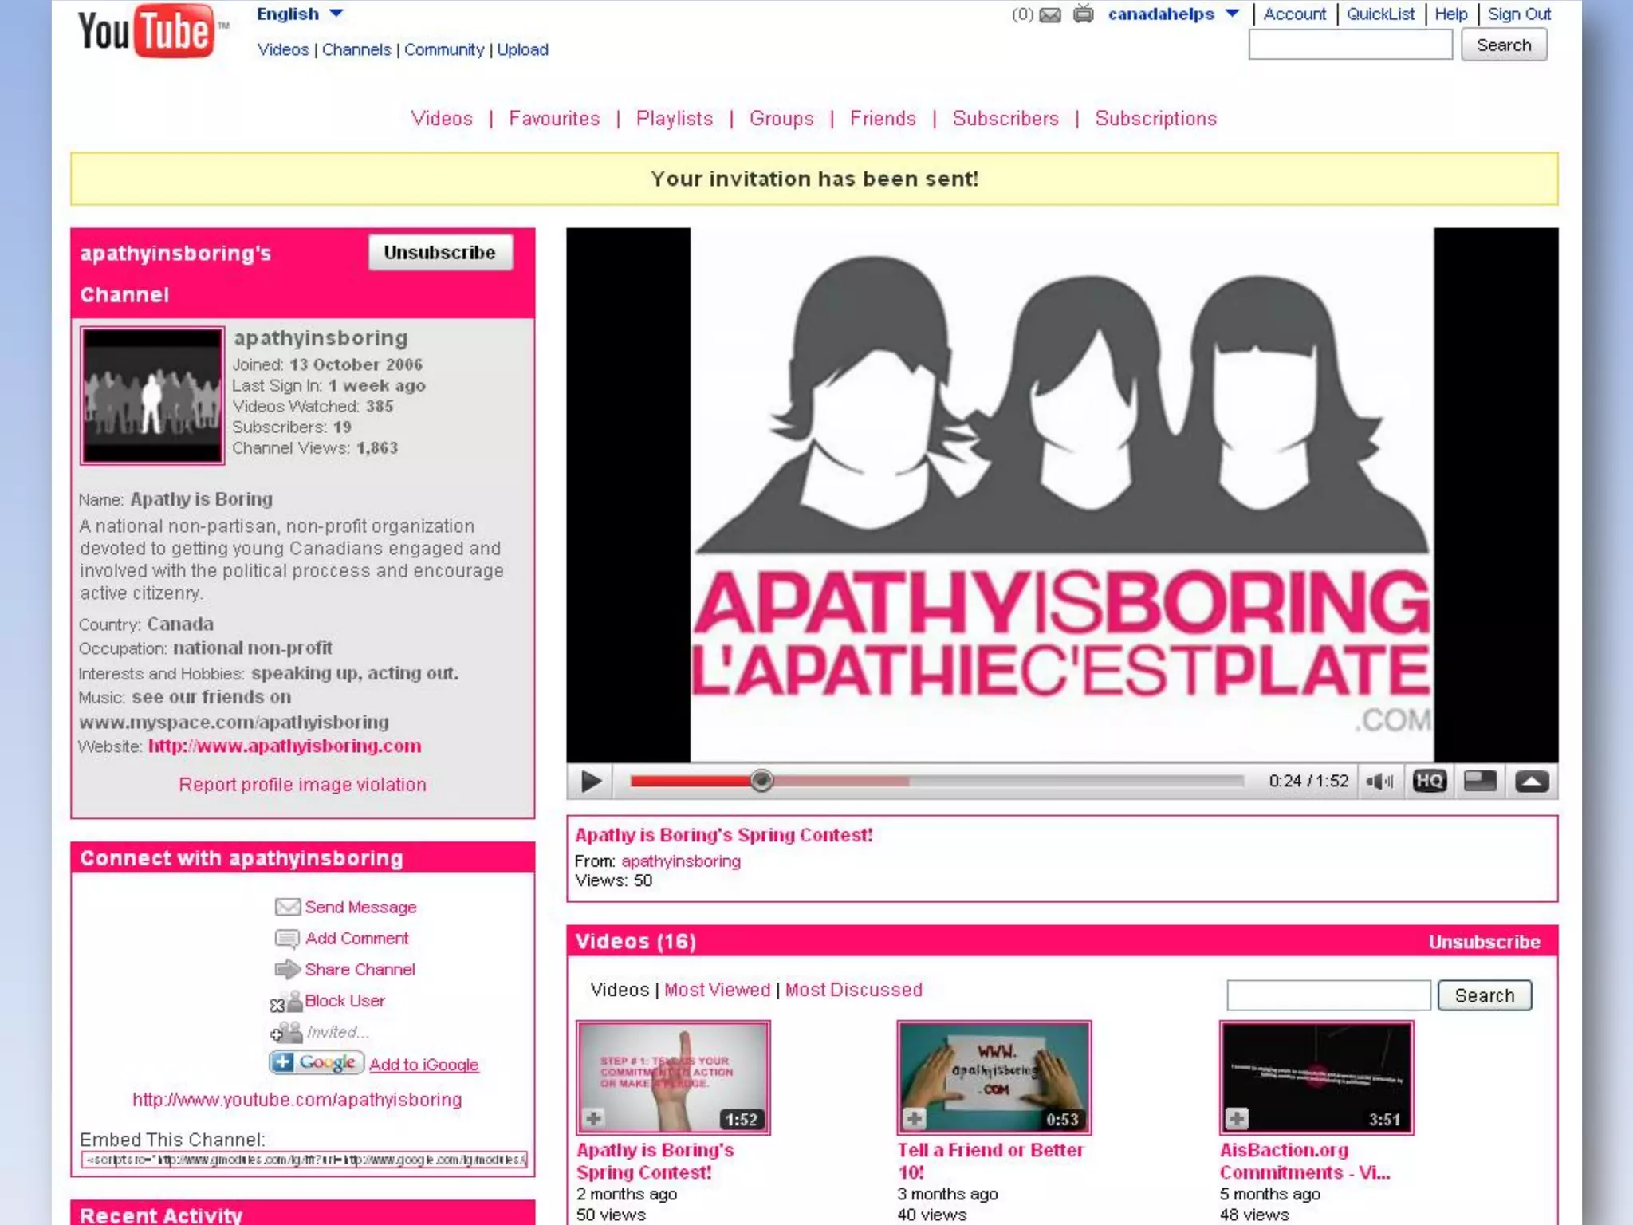
Task: Click the TV icon beside canadahelps
Action: tap(1083, 14)
